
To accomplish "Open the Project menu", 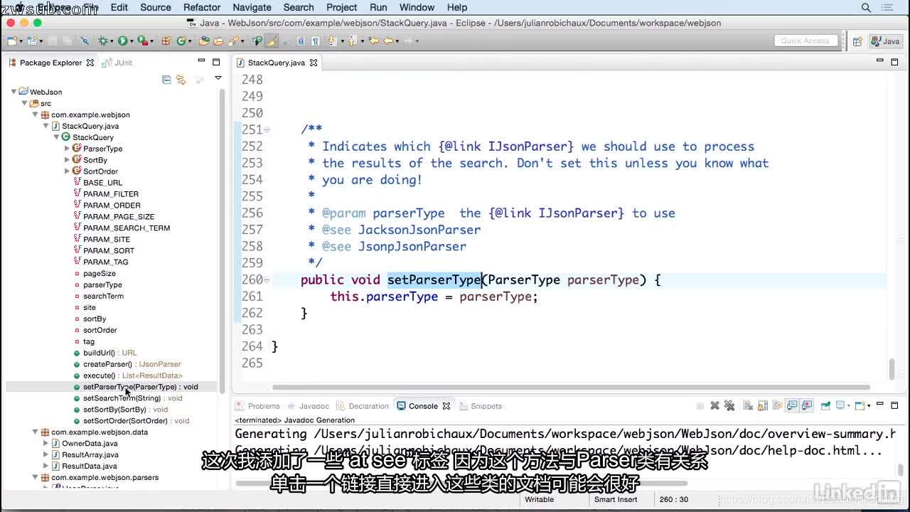I will click(342, 7).
